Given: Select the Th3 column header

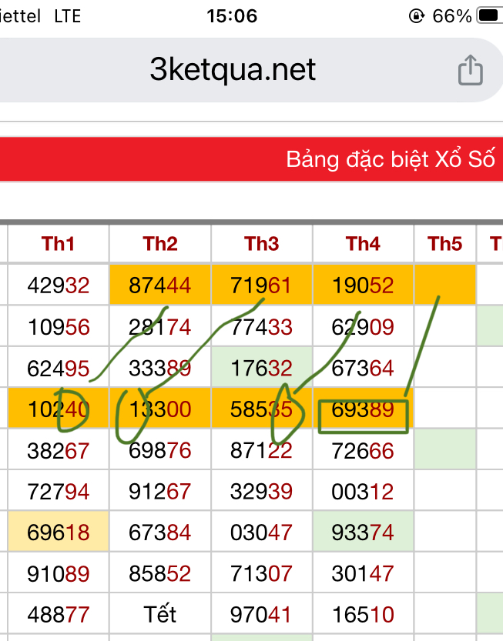Looking at the screenshot, I should (262, 244).
